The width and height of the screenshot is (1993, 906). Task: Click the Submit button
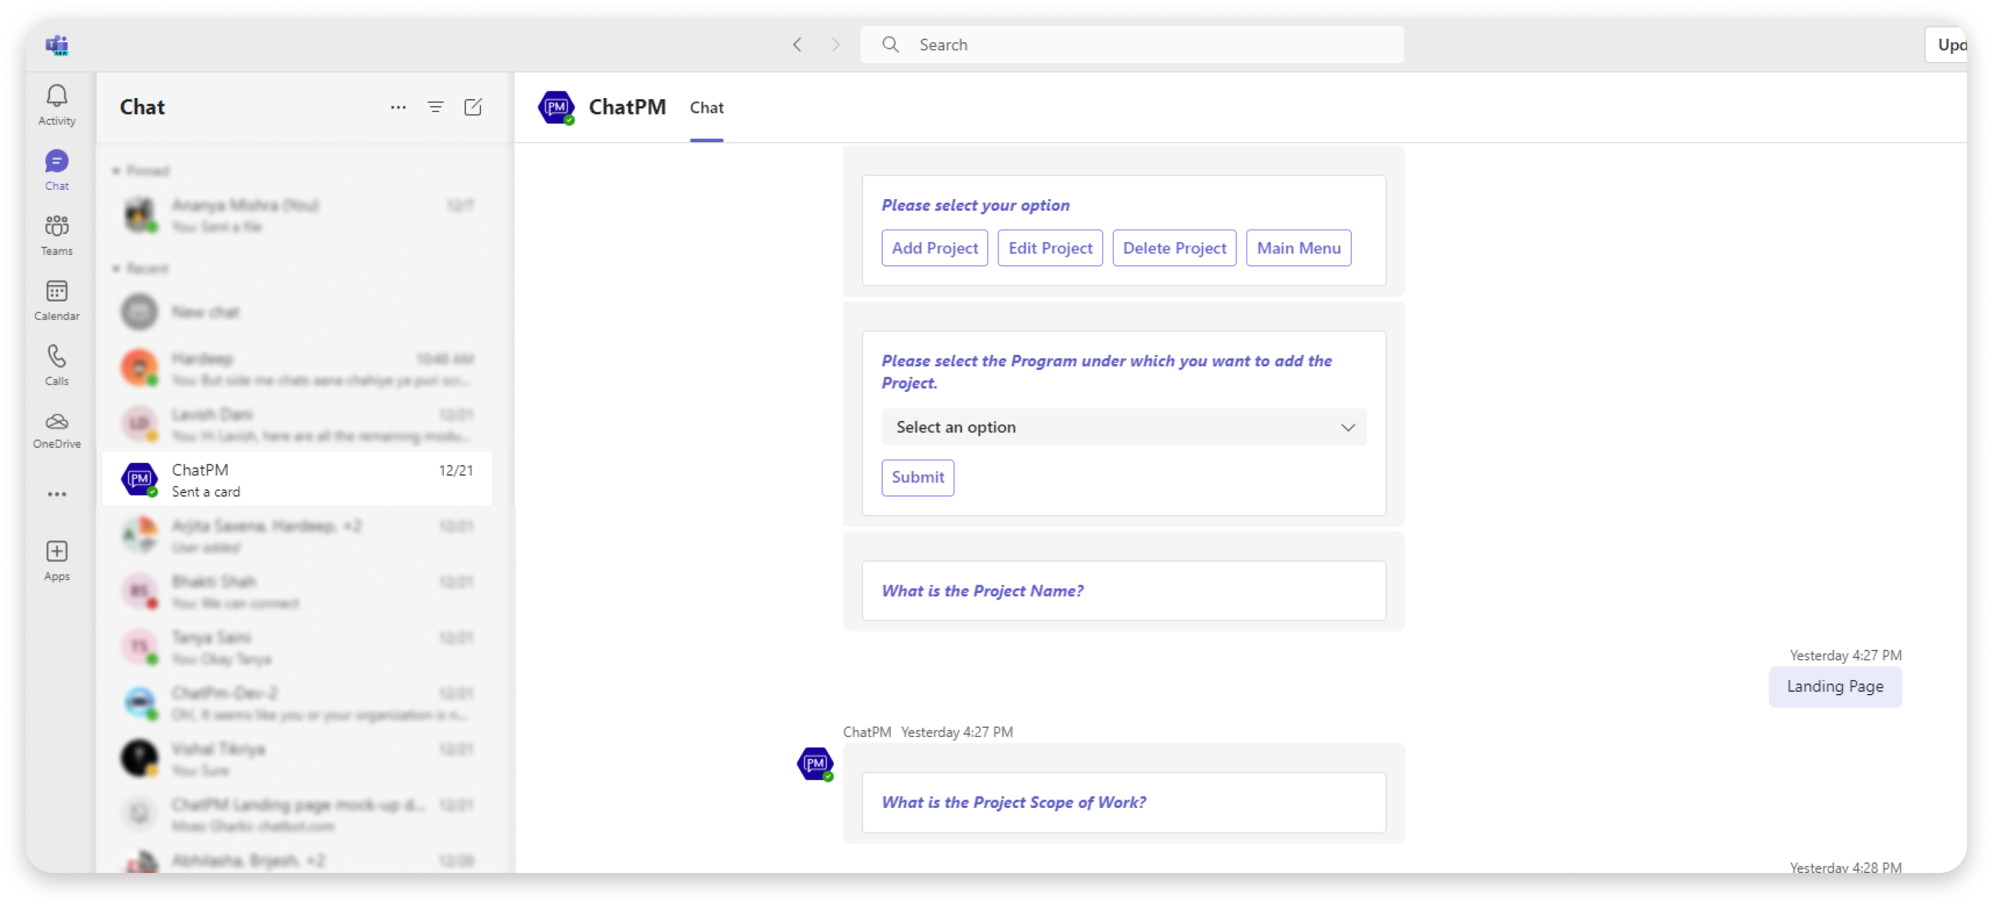coord(918,477)
